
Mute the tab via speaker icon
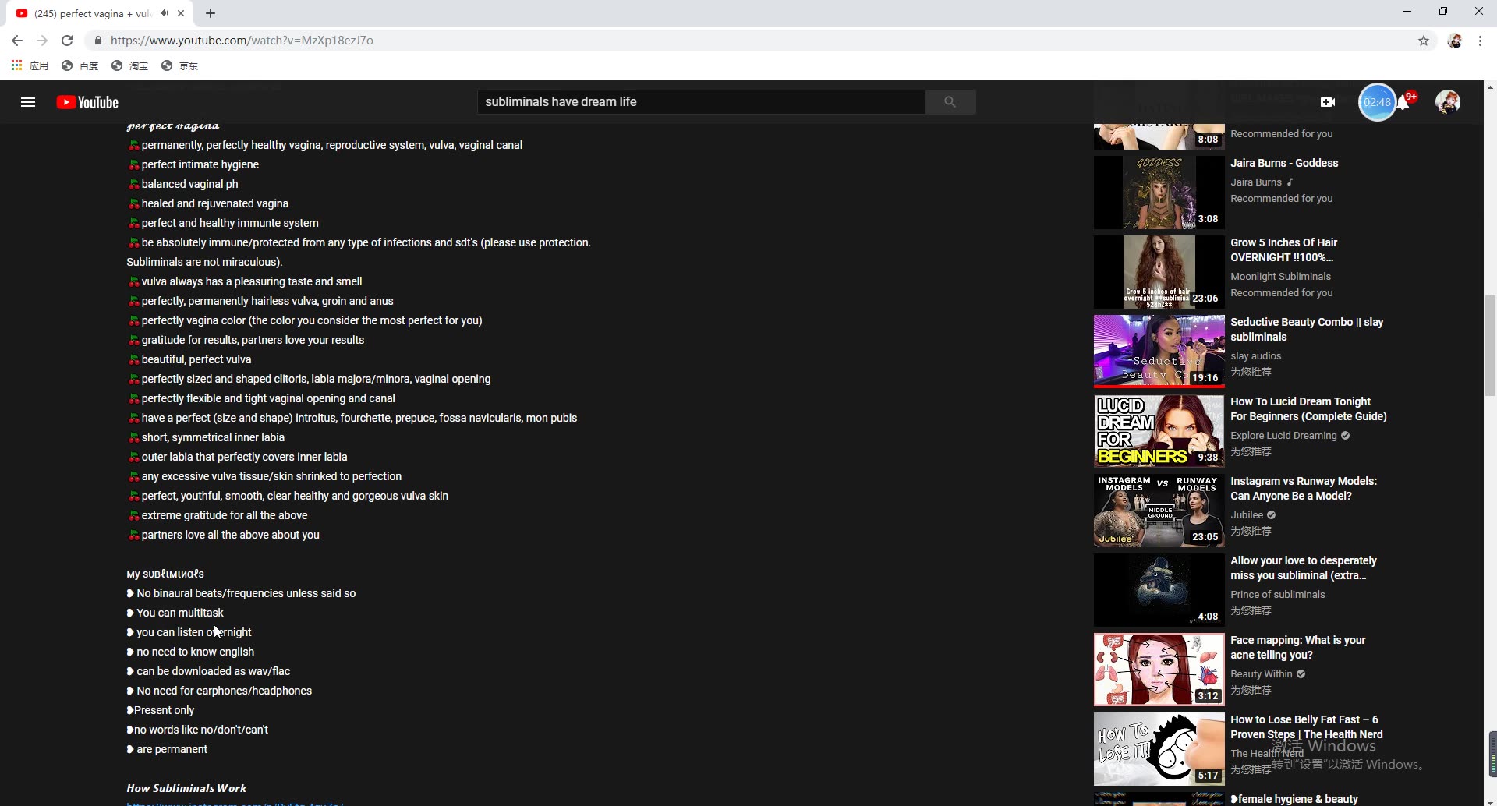[165, 13]
